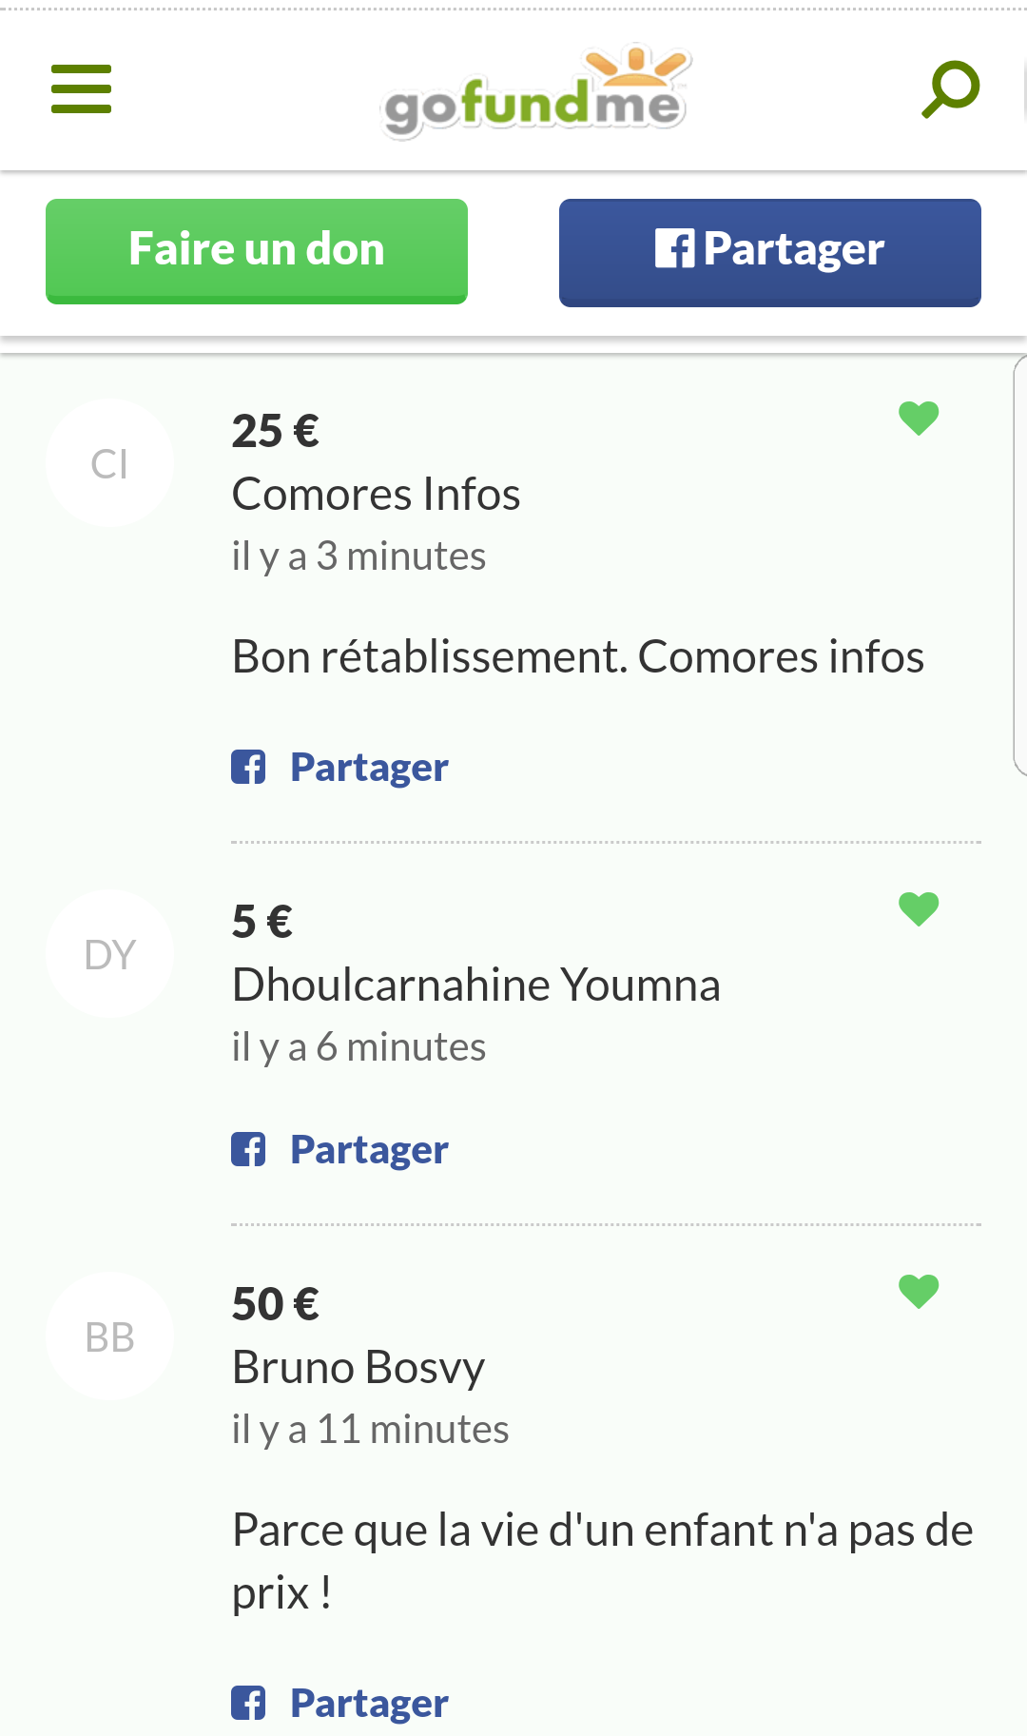
Task: Like the Comores Infos donation heart
Action: 919,418
